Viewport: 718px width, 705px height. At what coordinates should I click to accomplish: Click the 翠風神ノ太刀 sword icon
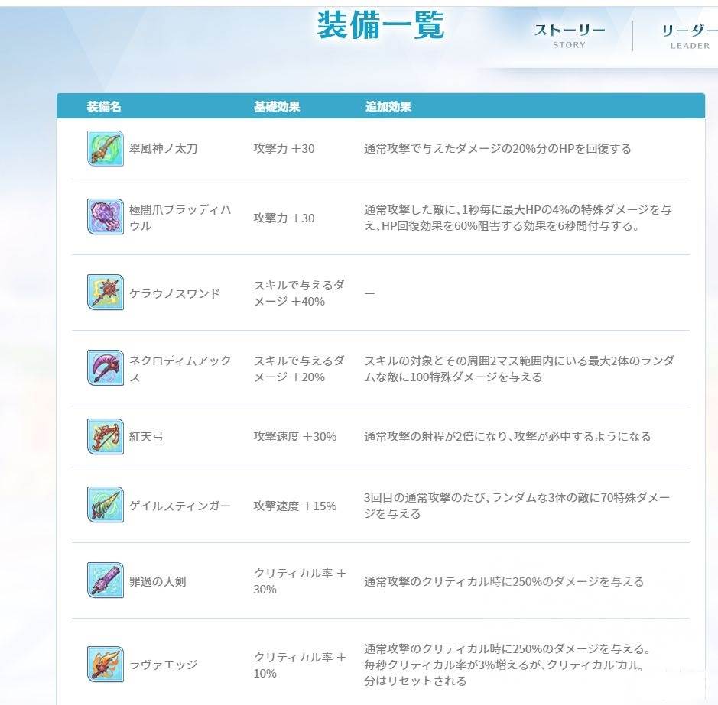pos(105,148)
